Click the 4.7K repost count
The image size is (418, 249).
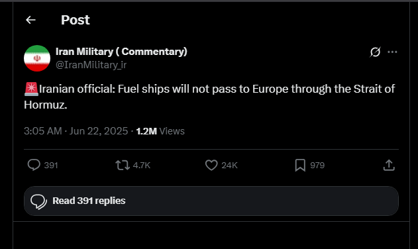pos(142,166)
